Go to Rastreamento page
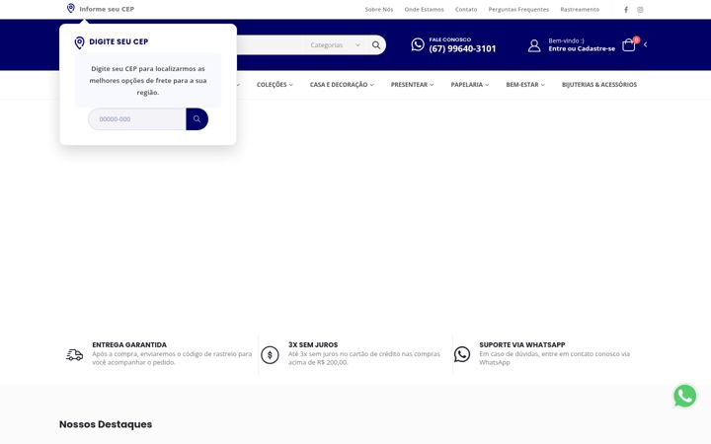The height and width of the screenshot is (444, 711). (580, 10)
